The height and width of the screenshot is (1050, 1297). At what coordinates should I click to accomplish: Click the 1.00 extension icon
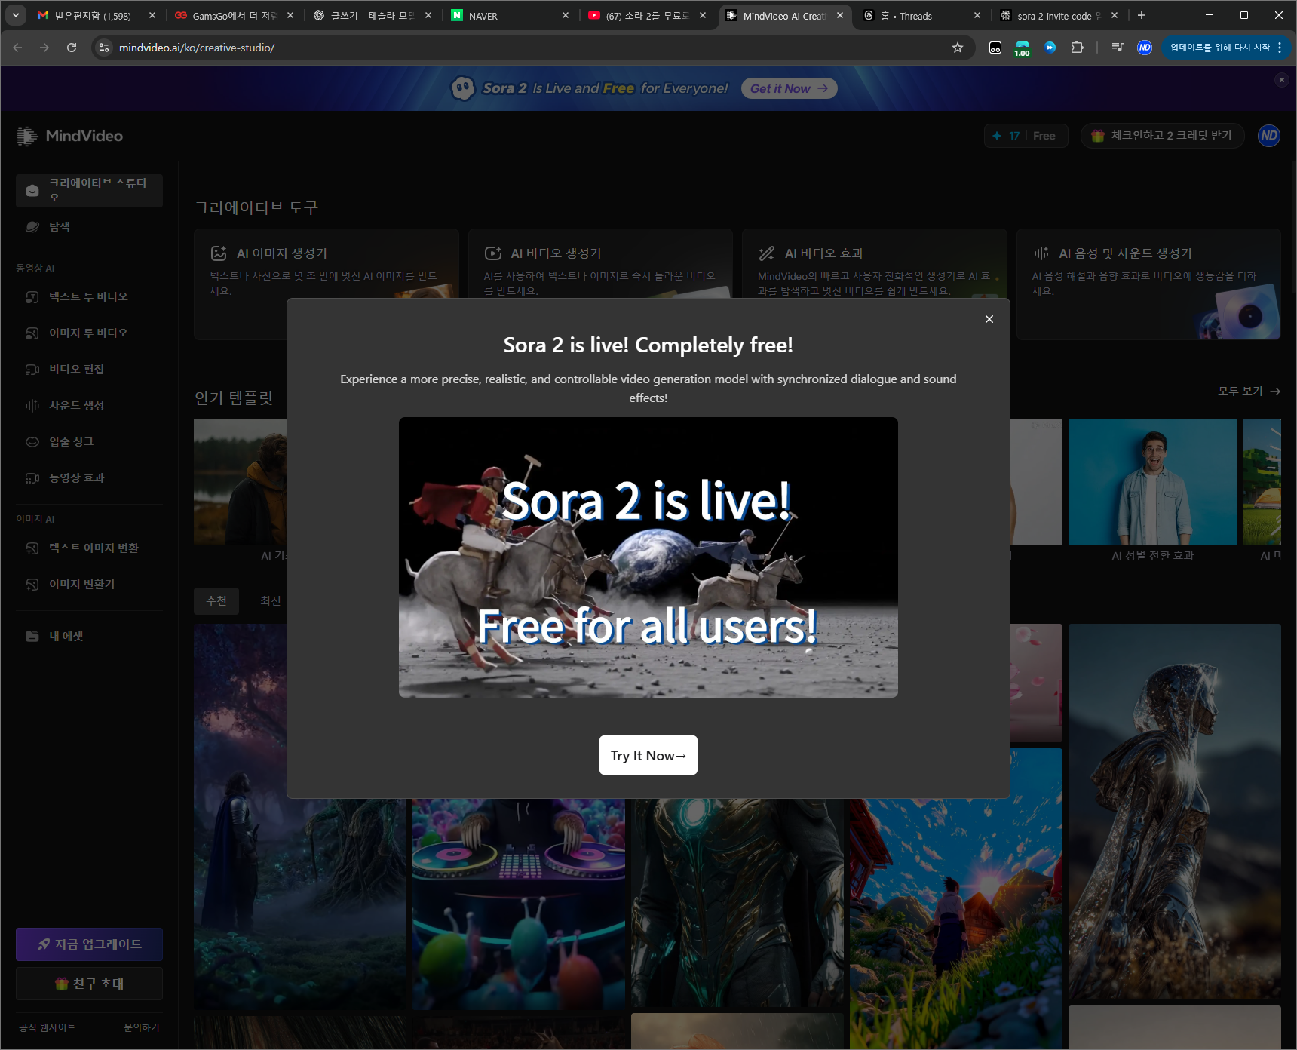coord(1022,48)
